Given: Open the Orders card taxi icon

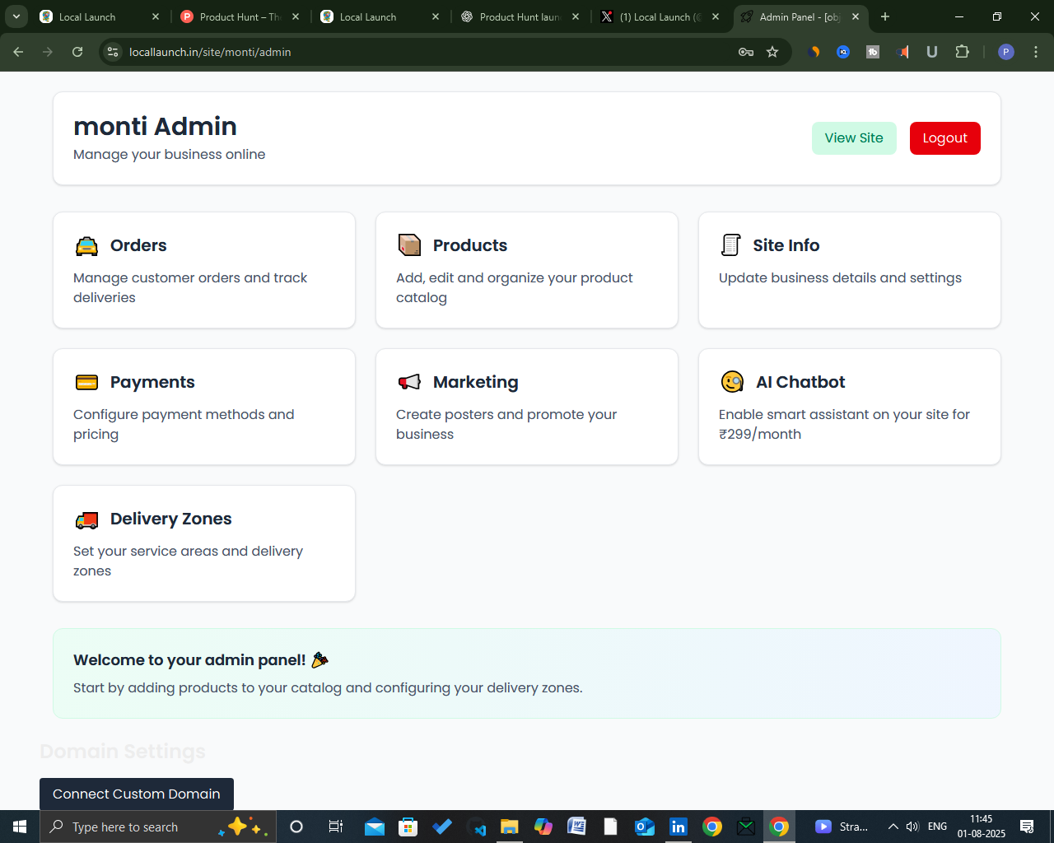Looking at the screenshot, I should [86, 245].
